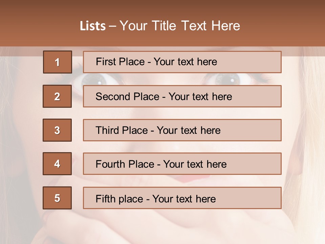Click the number 1 box

[57, 62]
